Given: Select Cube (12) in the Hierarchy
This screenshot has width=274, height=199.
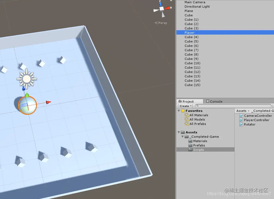Looking at the screenshot, I should (225, 72).
